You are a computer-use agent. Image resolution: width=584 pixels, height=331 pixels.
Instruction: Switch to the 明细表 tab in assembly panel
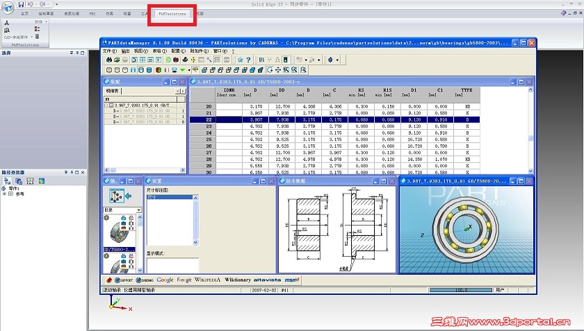[x=112, y=91]
